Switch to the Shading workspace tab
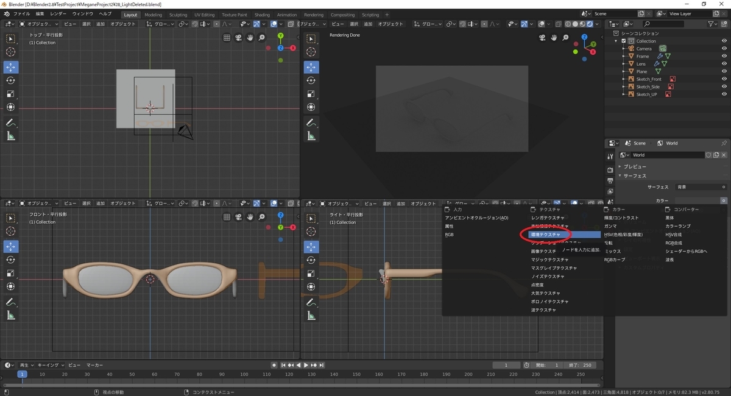Viewport: 731px width, 396px height. tap(262, 15)
